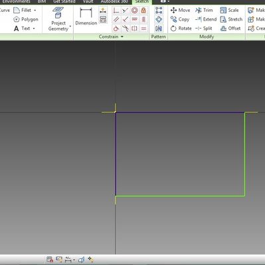Switch to the Sketch tab
The height and width of the screenshot is (265, 265).
pos(142,2)
